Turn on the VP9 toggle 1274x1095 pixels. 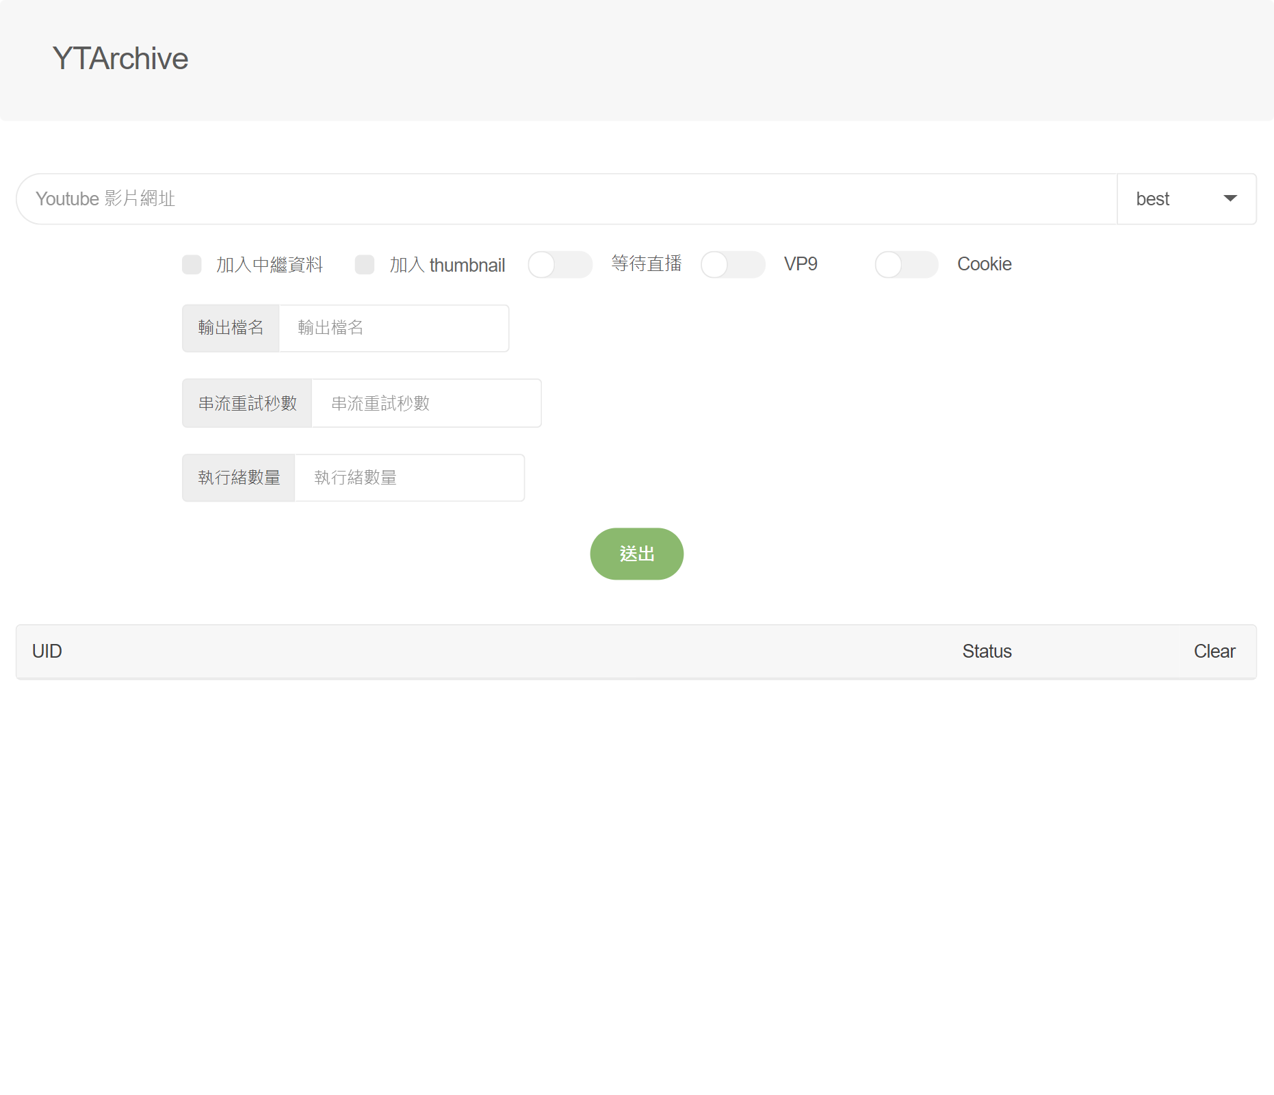pyautogui.click(x=733, y=265)
